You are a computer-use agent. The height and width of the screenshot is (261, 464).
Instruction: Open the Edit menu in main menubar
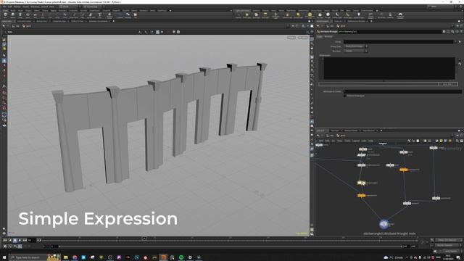point(10,7)
